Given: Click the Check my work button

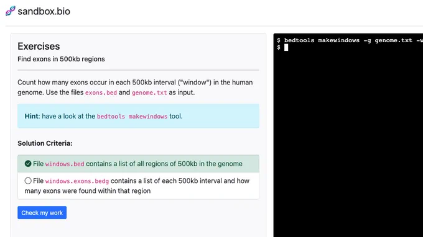Looking at the screenshot, I should point(42,213).
